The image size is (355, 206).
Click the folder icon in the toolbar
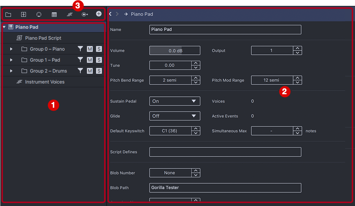(8, 15)
